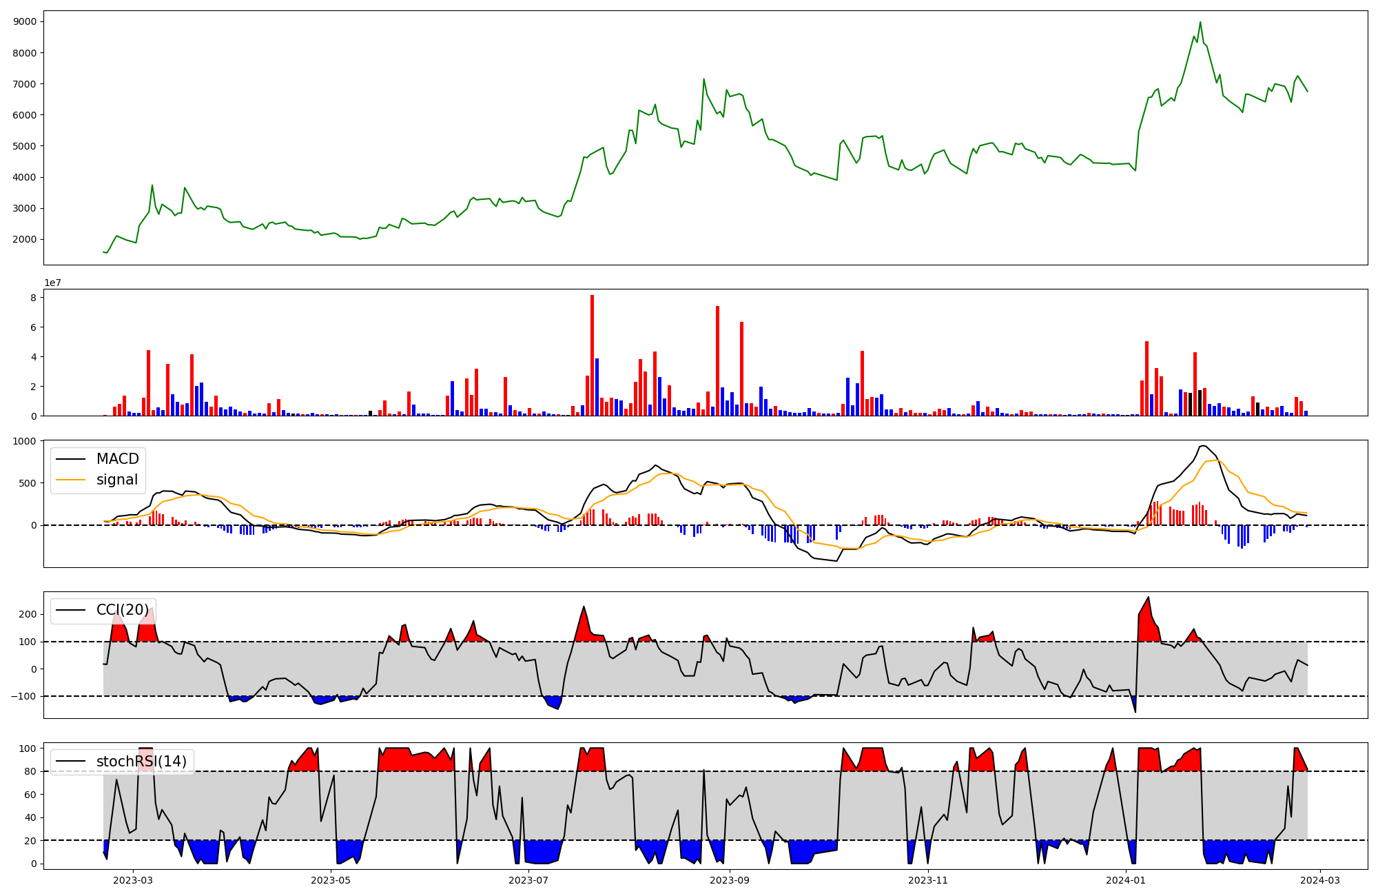Click the 80 label on stochRSI axis

point(30,771)
